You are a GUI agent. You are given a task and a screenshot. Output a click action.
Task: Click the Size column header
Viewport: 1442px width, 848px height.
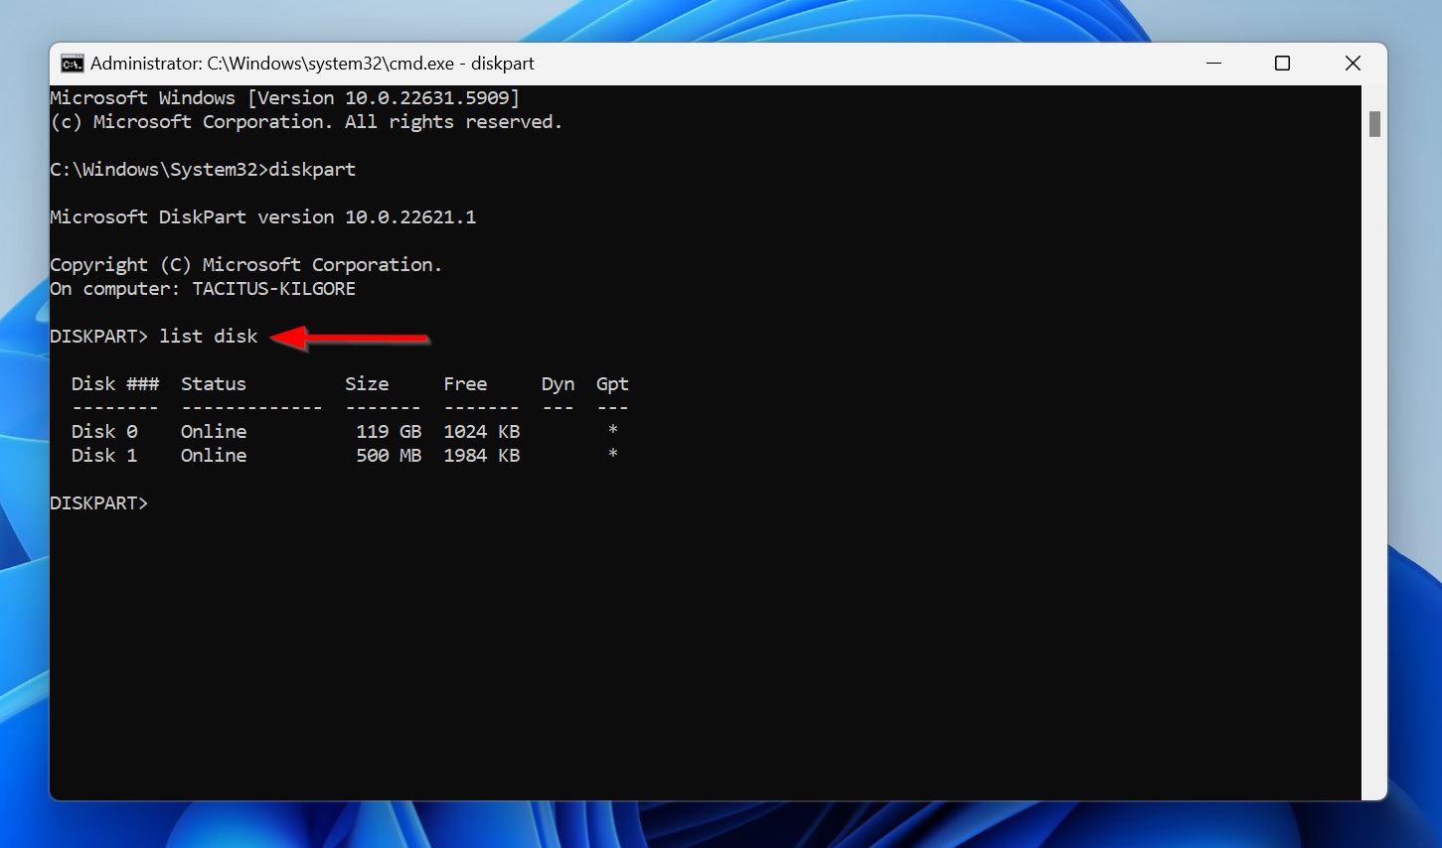coord(367,383)
